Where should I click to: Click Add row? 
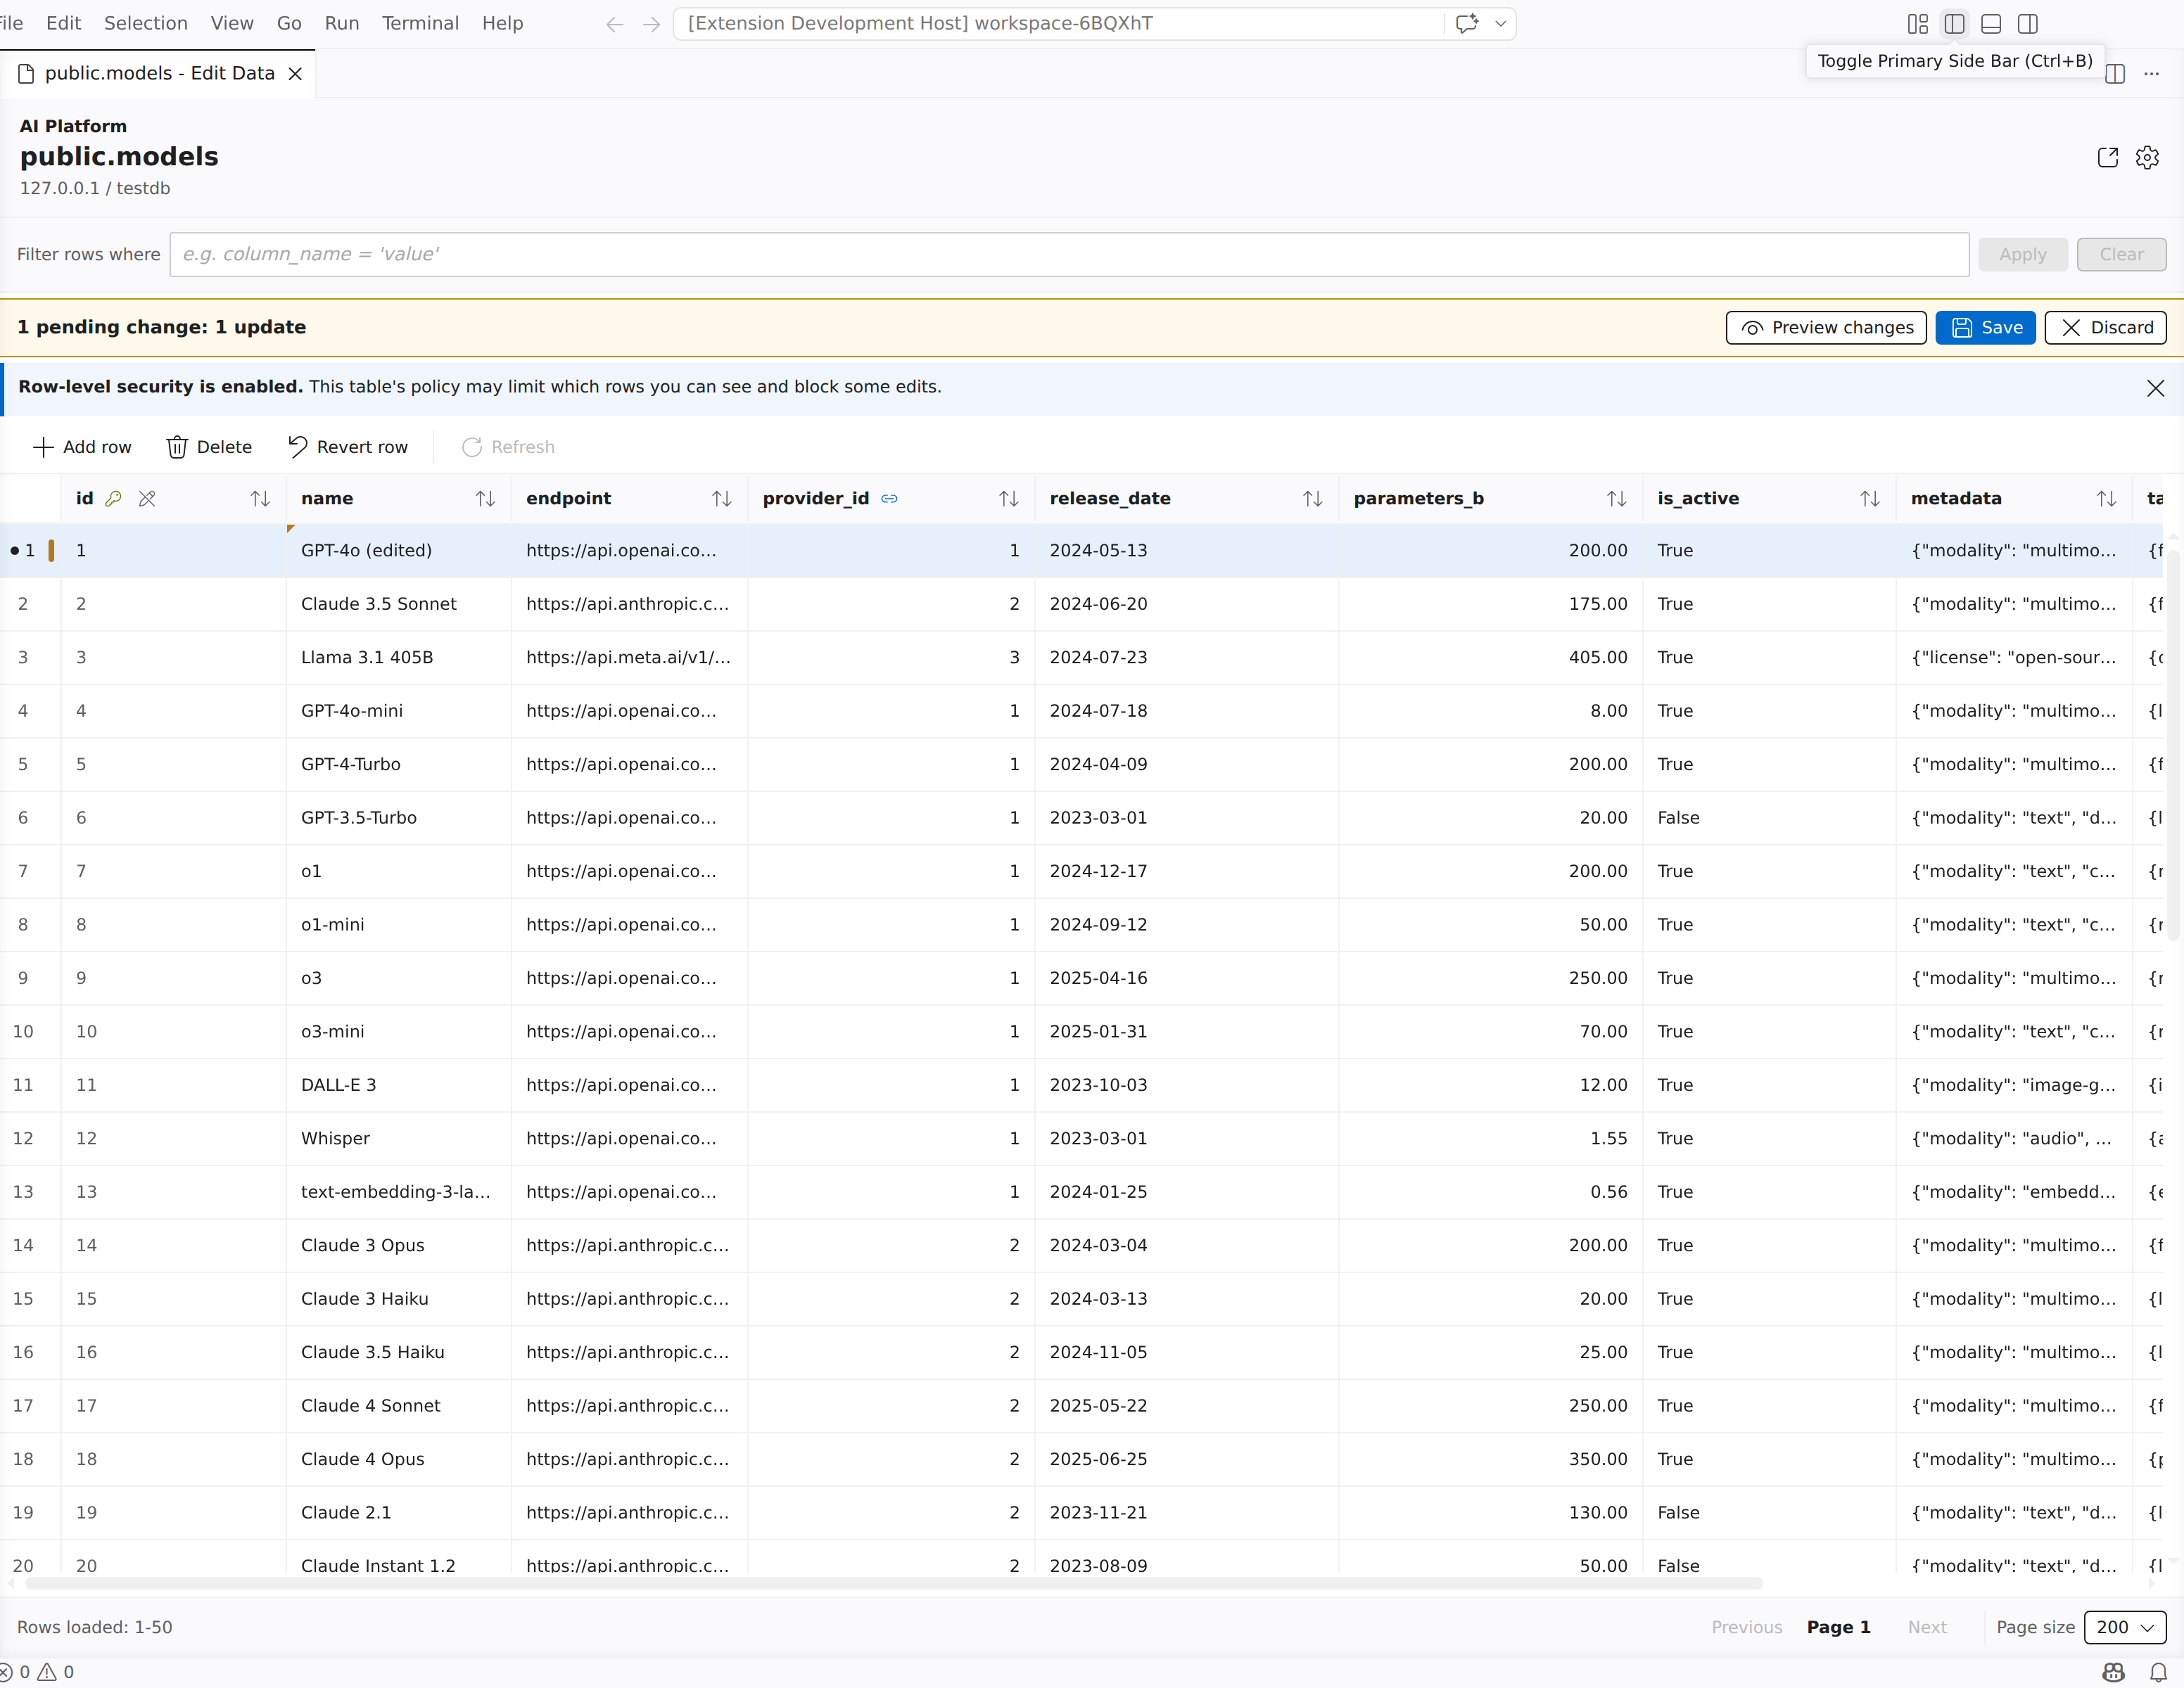click(82, 447)
